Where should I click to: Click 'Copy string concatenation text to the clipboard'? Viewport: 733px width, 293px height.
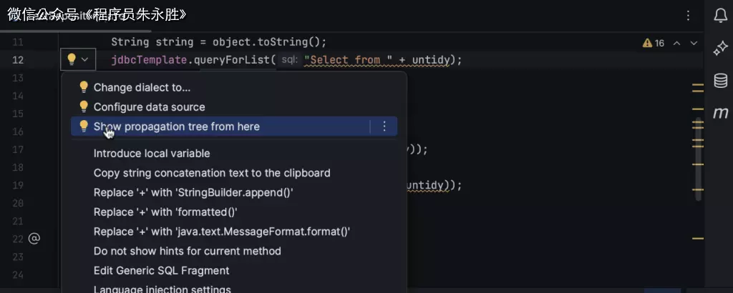click(212, 173)
